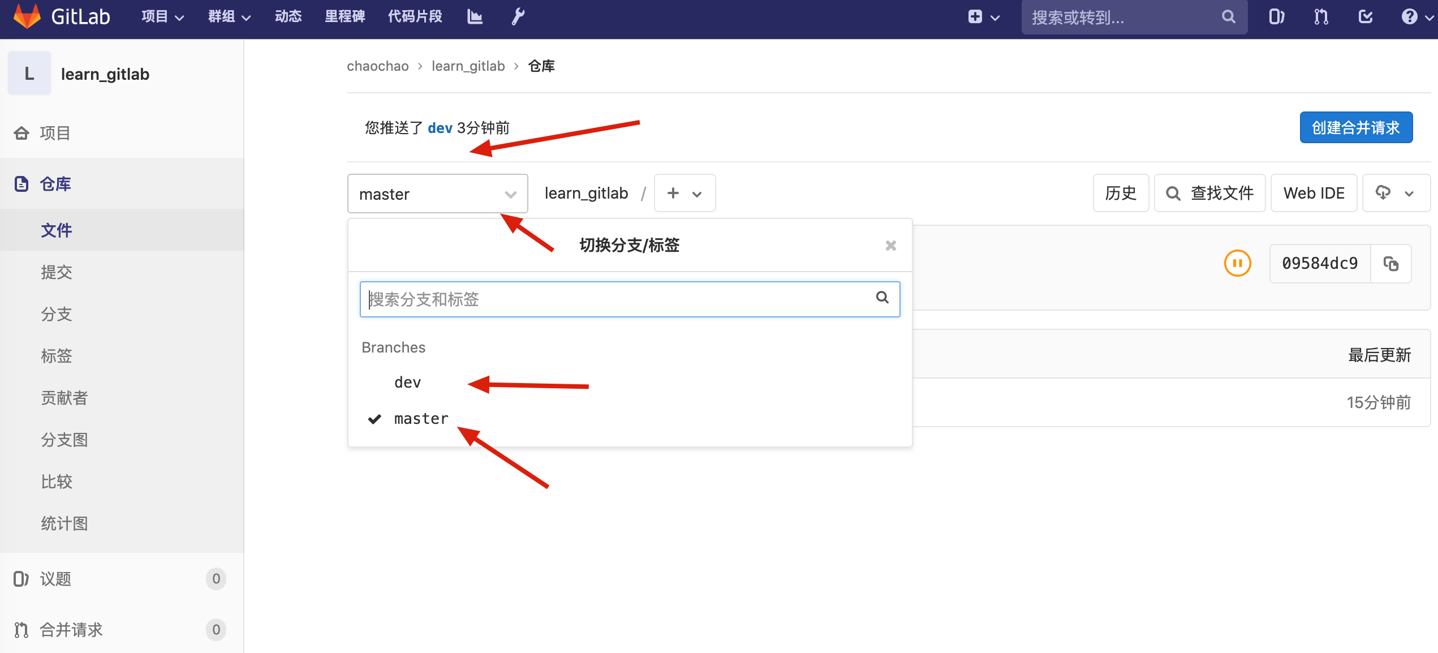The height and width of the screenshot is (653, 1438).
Task: Close the switch branch/tag popup
Action: [890, 246]
